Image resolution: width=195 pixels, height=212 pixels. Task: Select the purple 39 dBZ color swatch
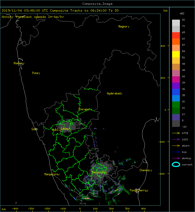click(176, 86)
